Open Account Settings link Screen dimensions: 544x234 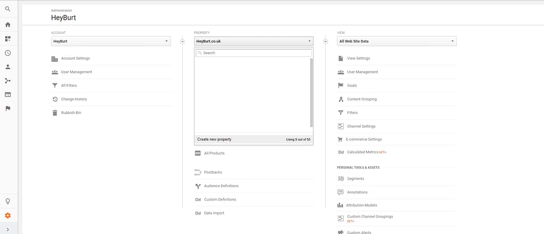click(x=75, y=59)
